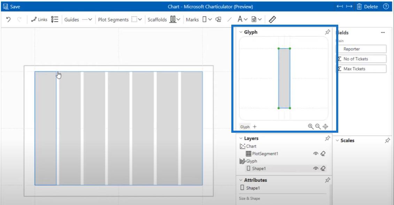Click the Legend list icon

tap(55, 19)
